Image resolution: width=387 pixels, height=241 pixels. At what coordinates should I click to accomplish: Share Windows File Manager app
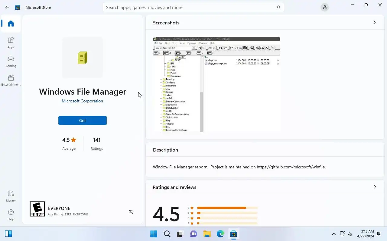[x=131, y=212]
